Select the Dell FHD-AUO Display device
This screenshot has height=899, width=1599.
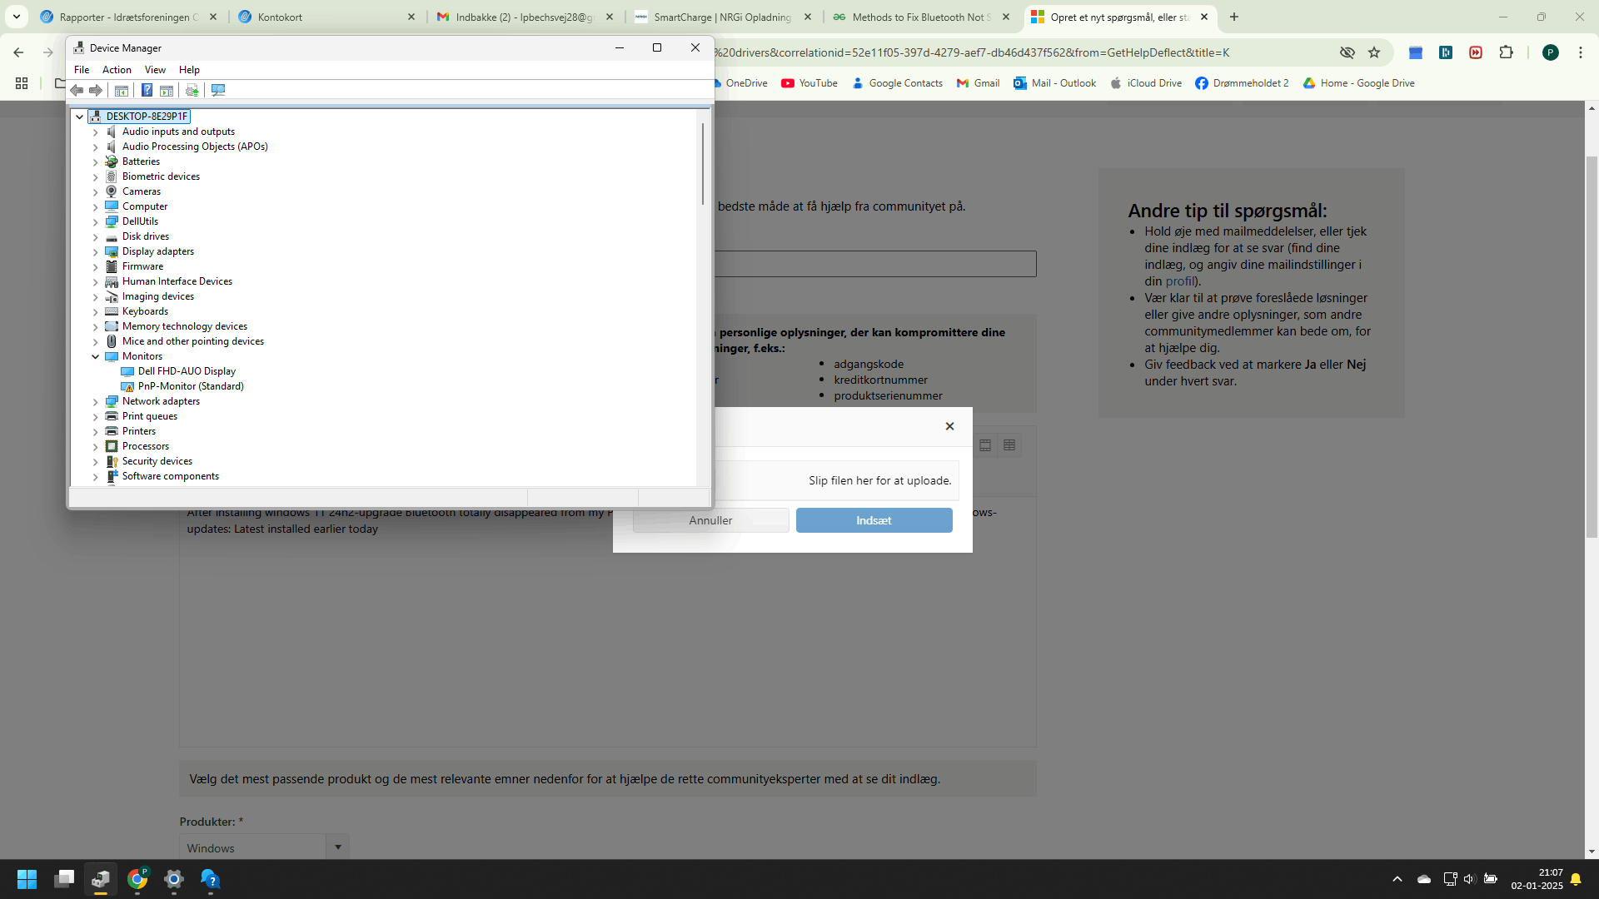[187, 371]
